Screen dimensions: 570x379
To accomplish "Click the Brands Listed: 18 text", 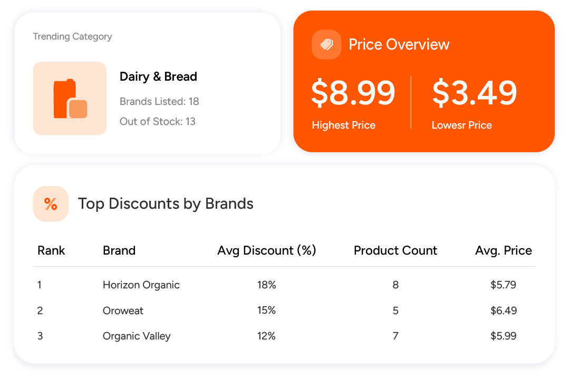I will pyautogui.click(x=159, y=101).
